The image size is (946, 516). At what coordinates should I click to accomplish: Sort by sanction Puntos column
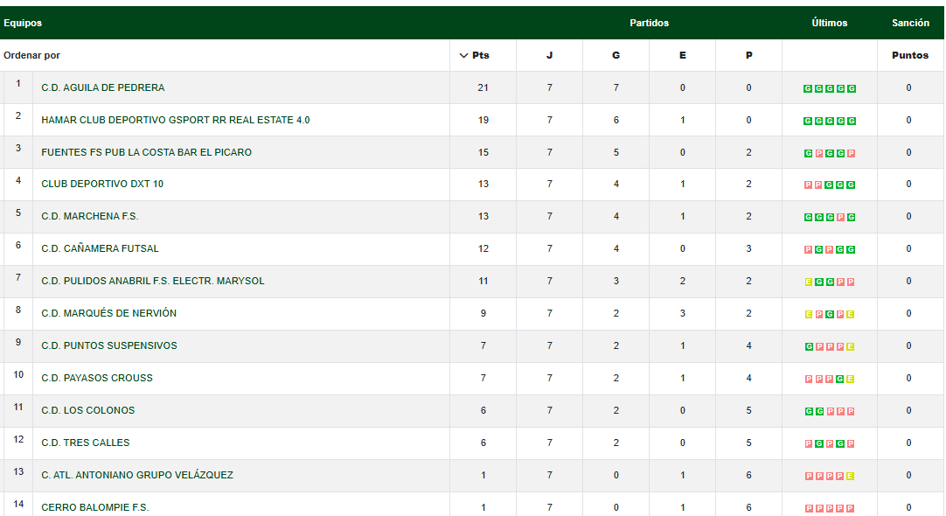click(x=910, y=56)
